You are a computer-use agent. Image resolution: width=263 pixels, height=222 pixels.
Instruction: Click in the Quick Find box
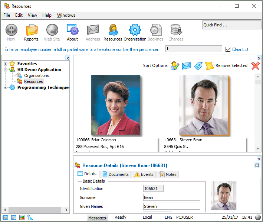pyautogui.click(x=231, y=25)
